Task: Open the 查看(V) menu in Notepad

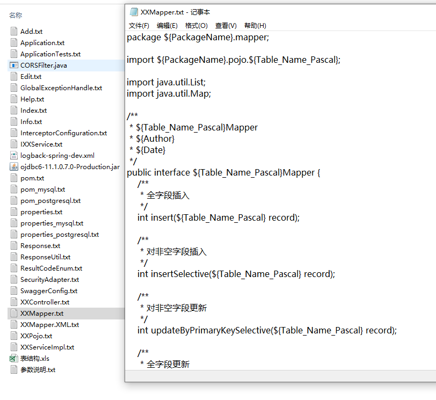Action: [x=226, y=26]
